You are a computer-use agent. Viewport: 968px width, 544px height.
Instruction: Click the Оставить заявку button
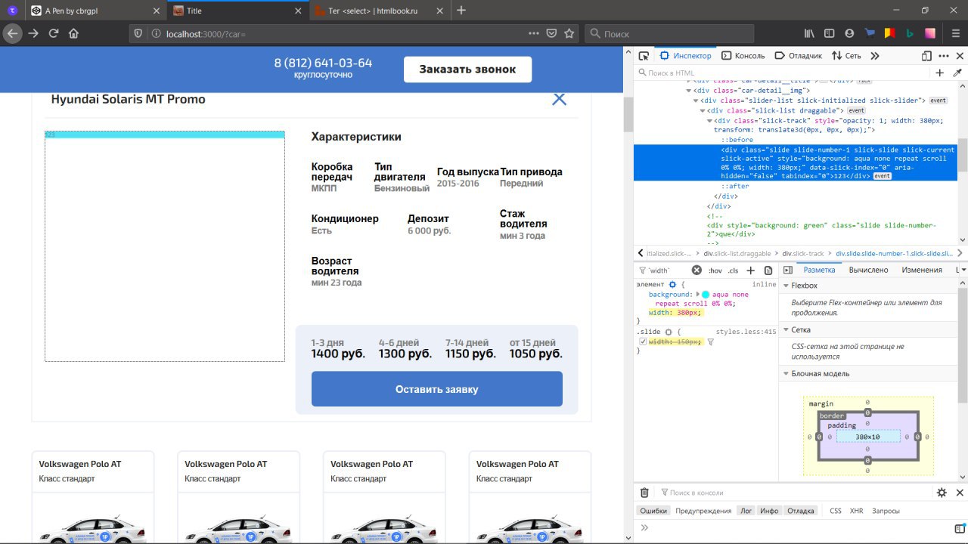[437, 389]
